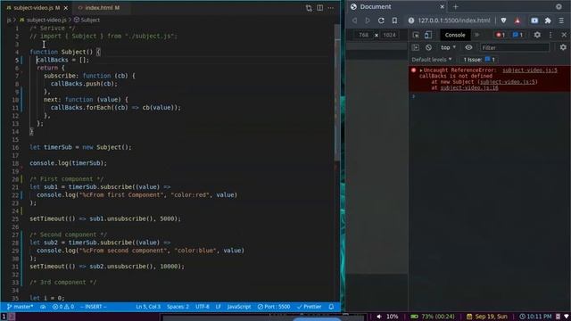Click the device height field showing 1024
The height and width of the screenshot is (321, 571).
(389, 35)
